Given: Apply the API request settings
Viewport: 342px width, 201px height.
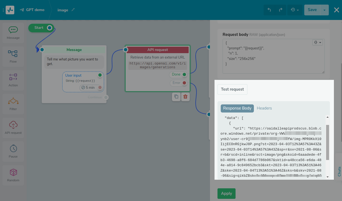Looking at the screenshot, I should [x=226, y=193].
